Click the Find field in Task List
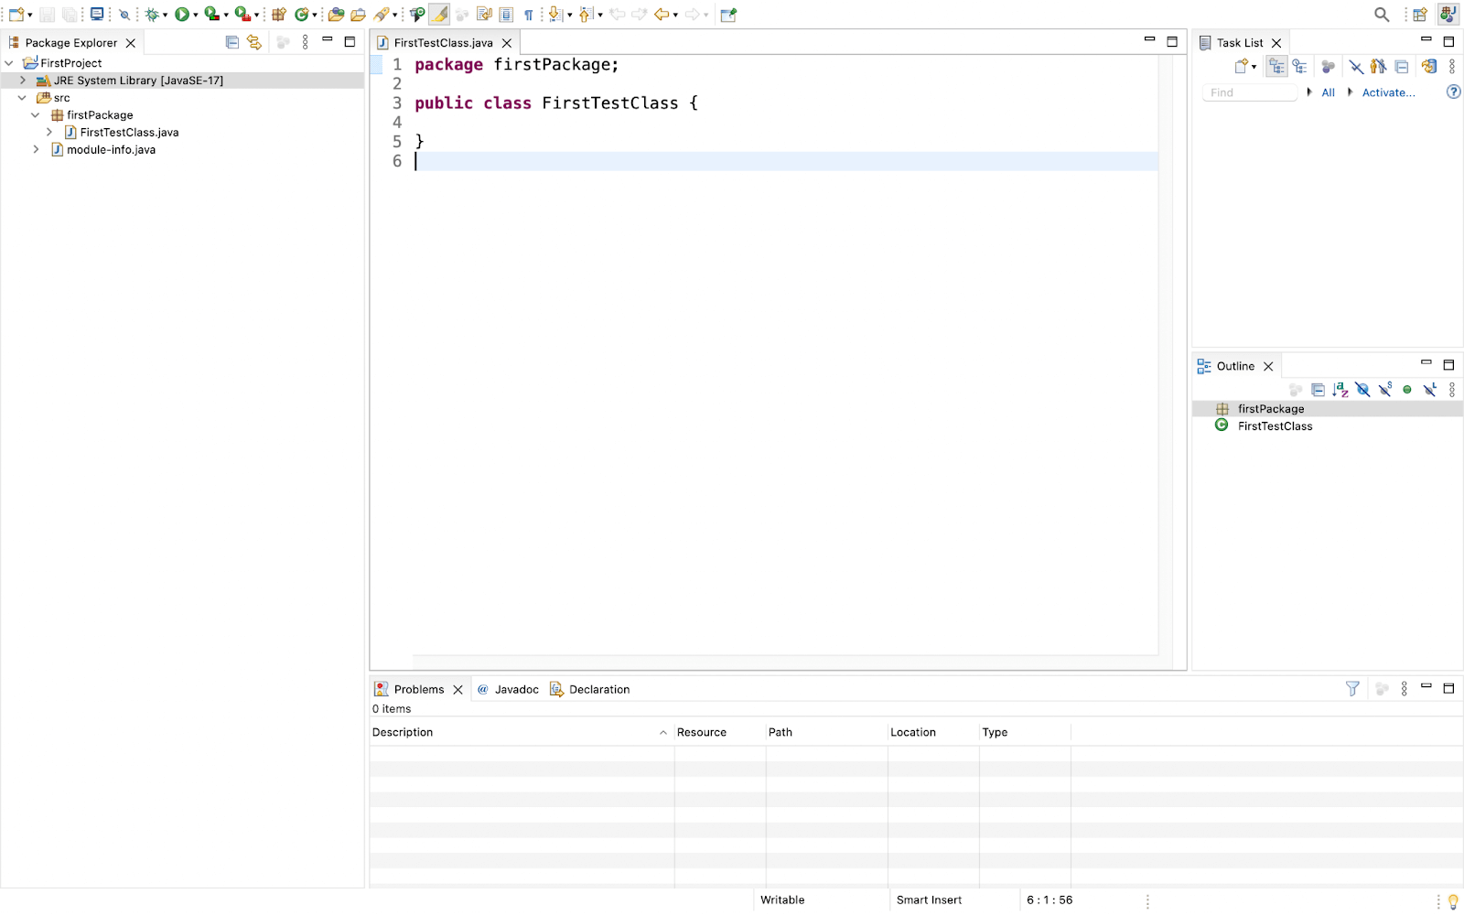Viewport: 1464px width, 915px height. coord(1249,91)
